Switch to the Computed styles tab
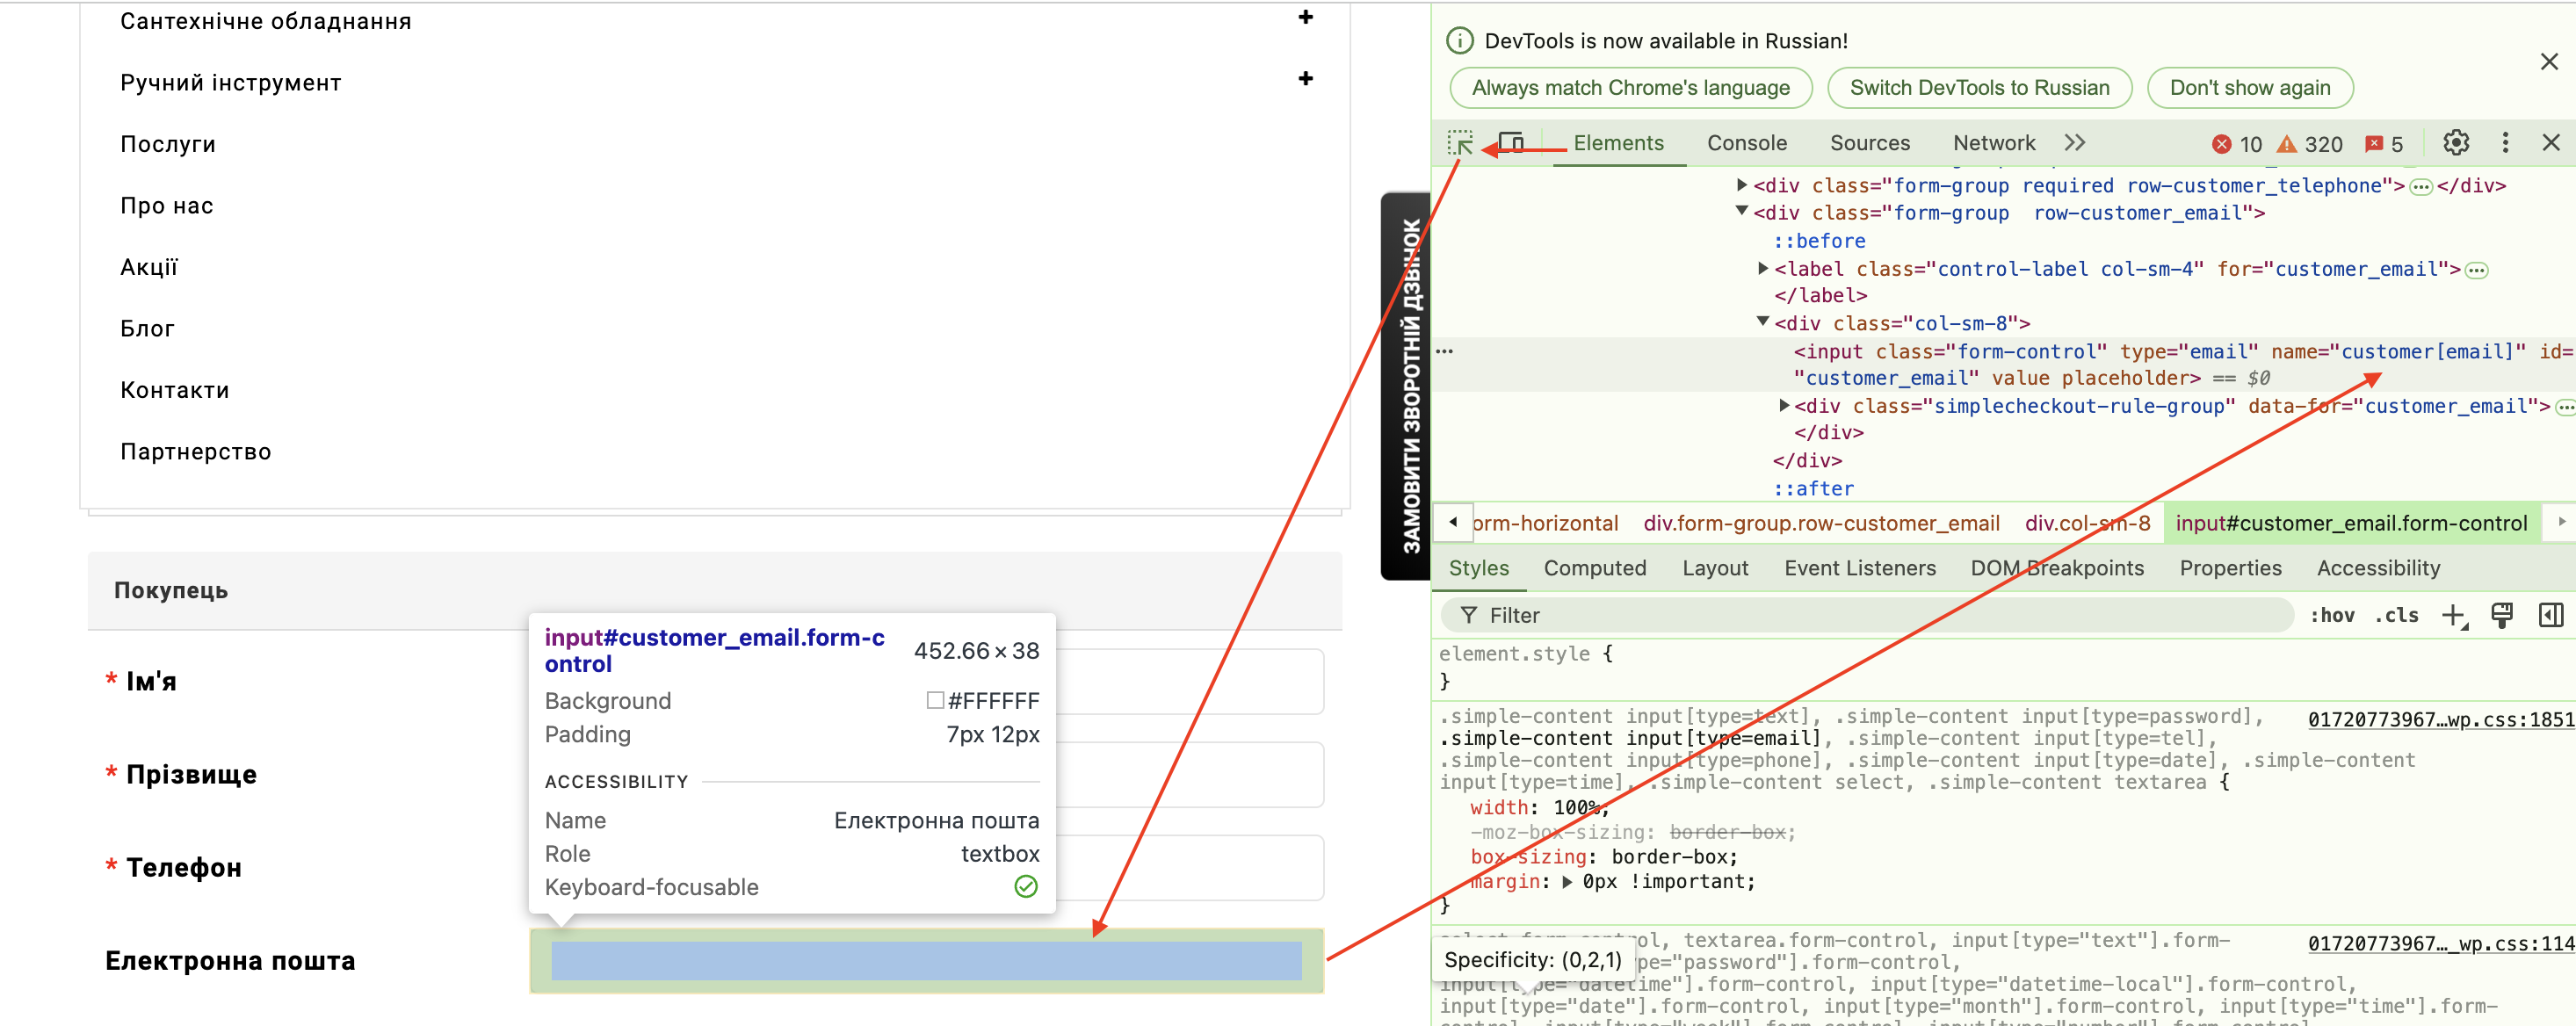 click(x=1594, y=569)
